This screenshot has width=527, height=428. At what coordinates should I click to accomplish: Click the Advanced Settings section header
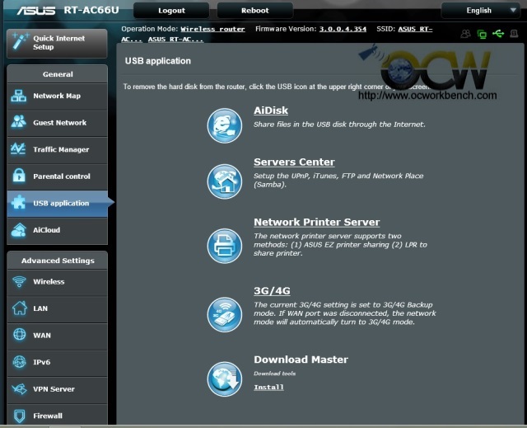click(x=58, y=261)
